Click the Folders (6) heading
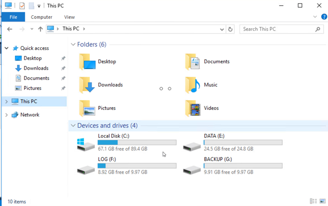328x206 pixels. [x=91, y=44]
